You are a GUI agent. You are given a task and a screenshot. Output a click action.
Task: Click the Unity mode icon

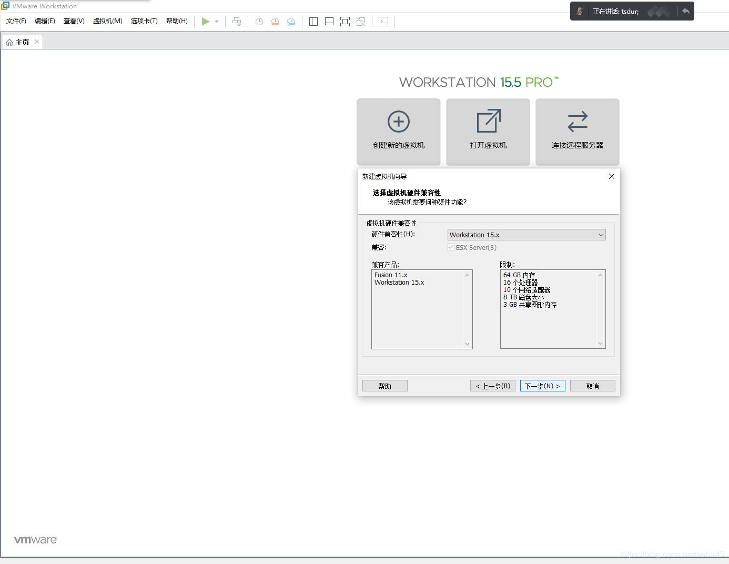(361, 22)
